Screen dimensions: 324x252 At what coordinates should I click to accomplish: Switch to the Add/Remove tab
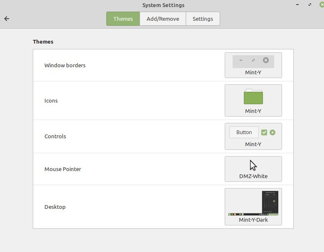(163, 19)
